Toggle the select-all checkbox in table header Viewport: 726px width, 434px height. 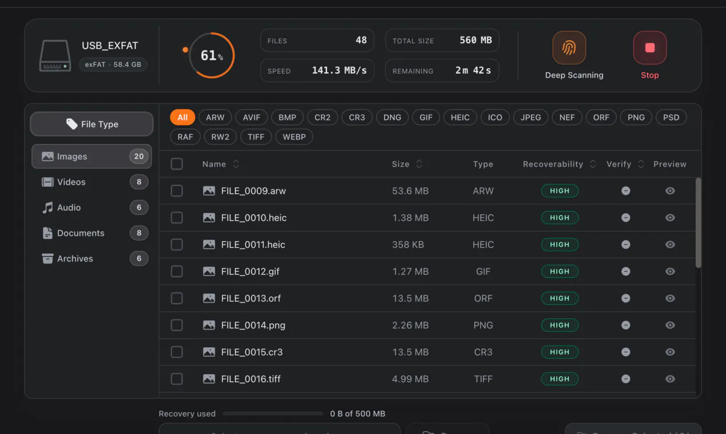[x=177, y=164]
